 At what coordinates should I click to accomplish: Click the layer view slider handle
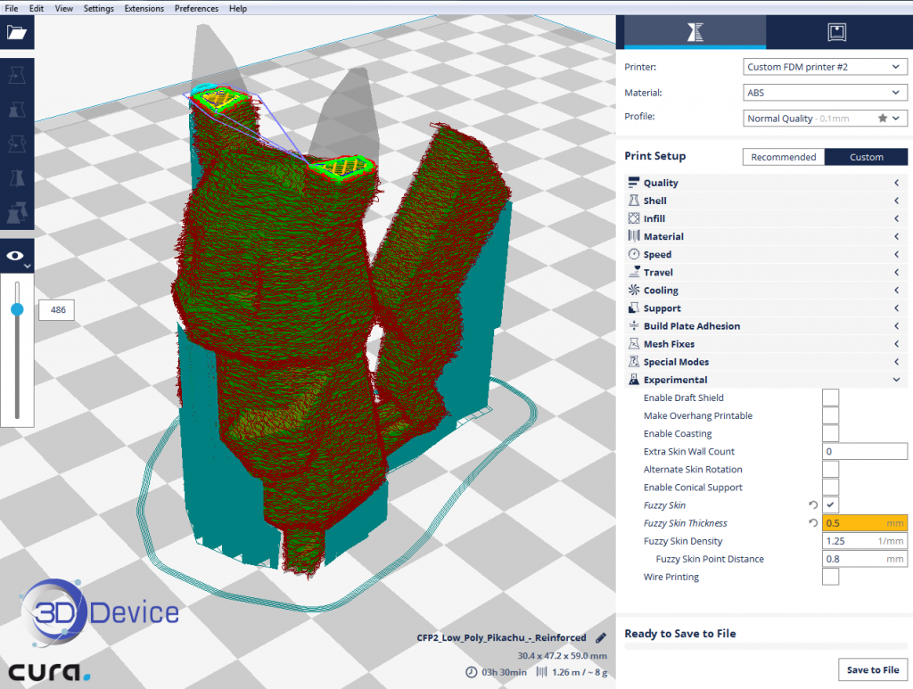17,309
